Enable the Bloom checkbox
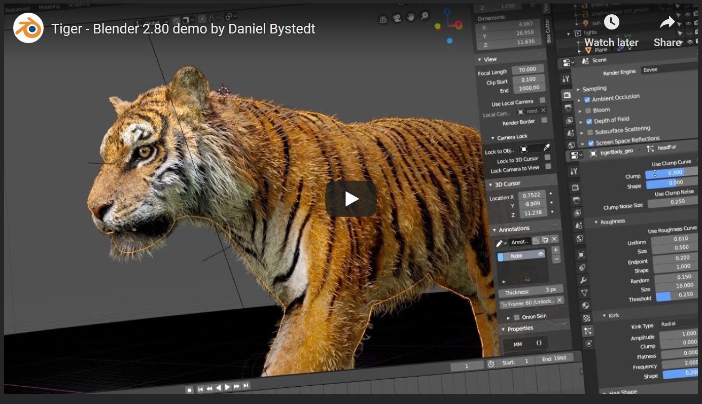Screen dimensions: 702x404 click(588, 111)
